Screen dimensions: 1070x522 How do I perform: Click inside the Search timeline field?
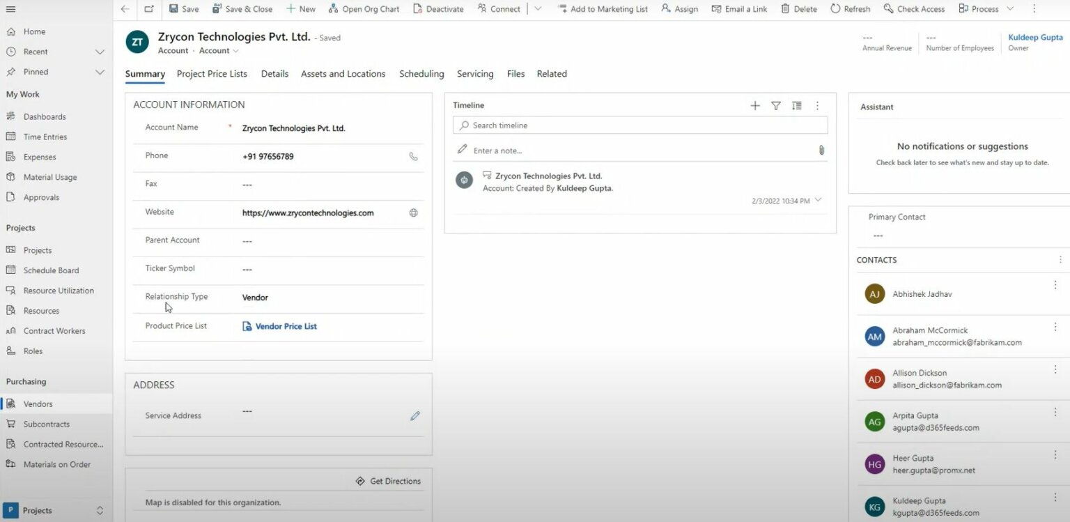(x=627, y=125)
